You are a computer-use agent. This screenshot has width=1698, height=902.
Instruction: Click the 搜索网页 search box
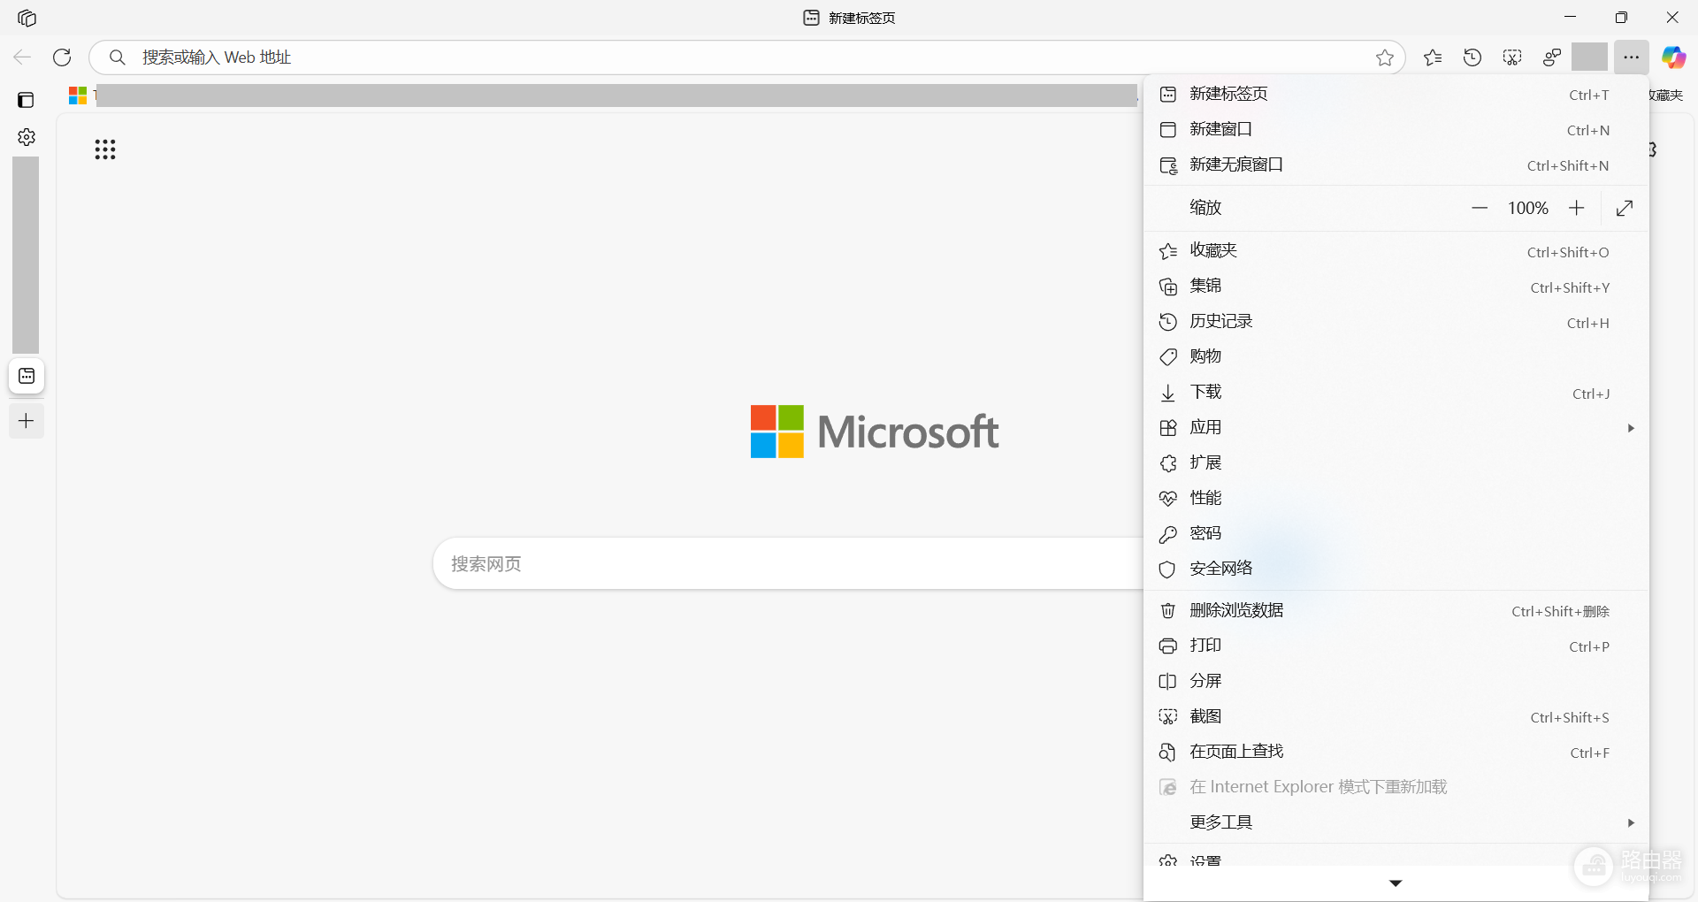tap(789, 563)
